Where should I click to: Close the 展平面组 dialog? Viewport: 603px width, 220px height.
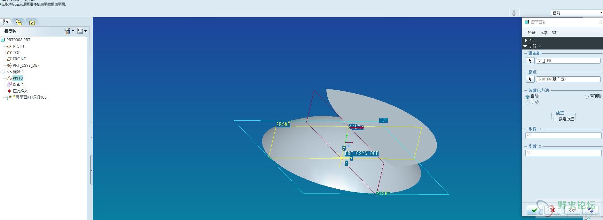coord(600,22)
